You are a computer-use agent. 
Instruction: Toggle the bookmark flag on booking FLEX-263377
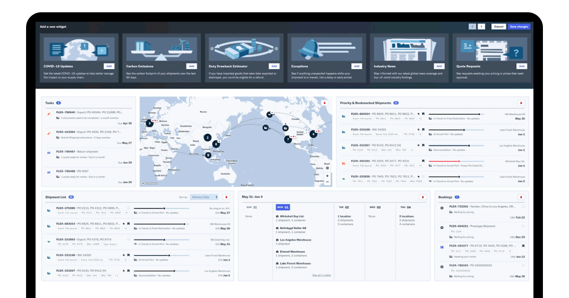[x=523, y=245]
